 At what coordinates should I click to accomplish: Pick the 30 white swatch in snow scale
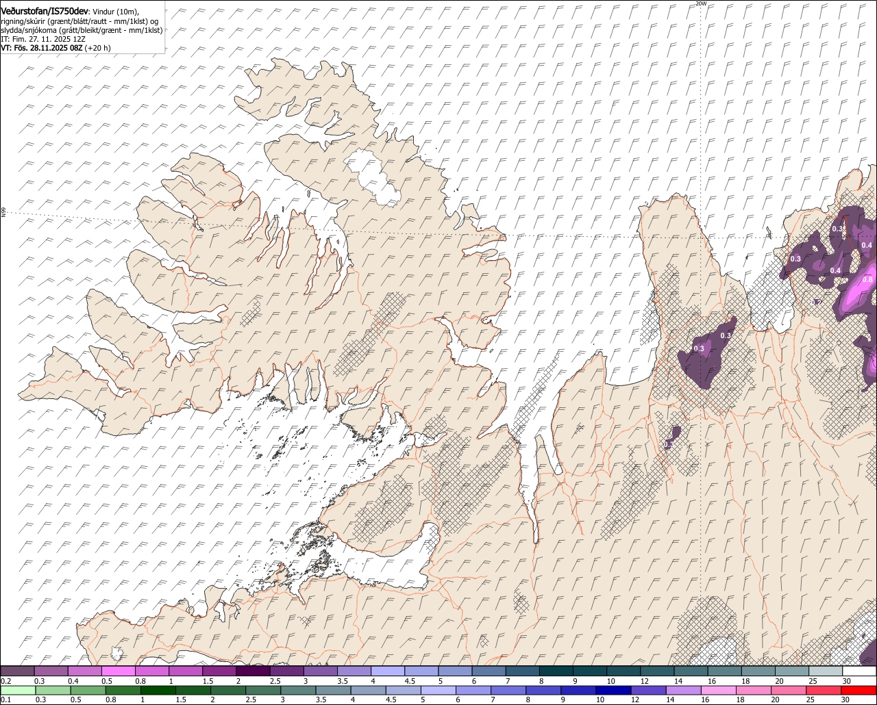(x=860, y=671)
